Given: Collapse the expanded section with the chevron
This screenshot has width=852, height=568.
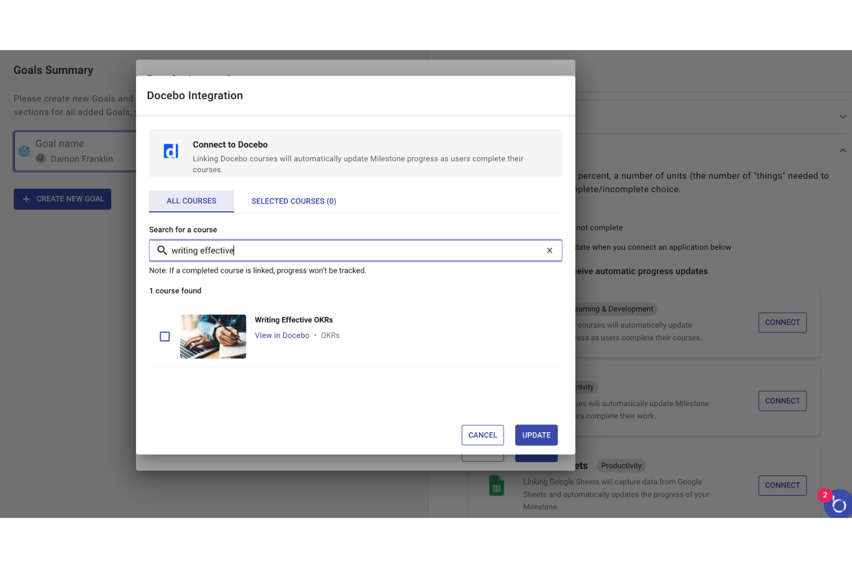Looking at the screenshot, I should [x=843, y=150].
